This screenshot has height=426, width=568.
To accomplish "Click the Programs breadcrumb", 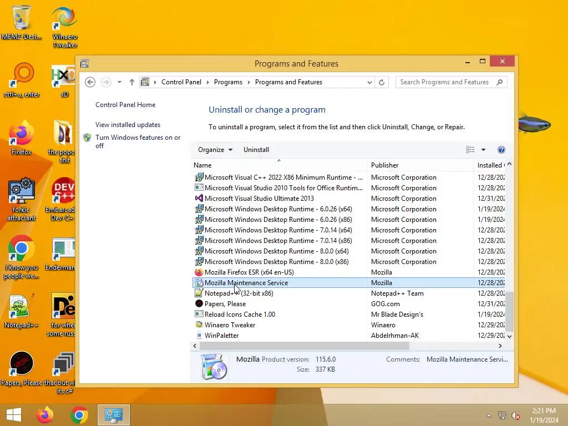I will pos(228,82).
